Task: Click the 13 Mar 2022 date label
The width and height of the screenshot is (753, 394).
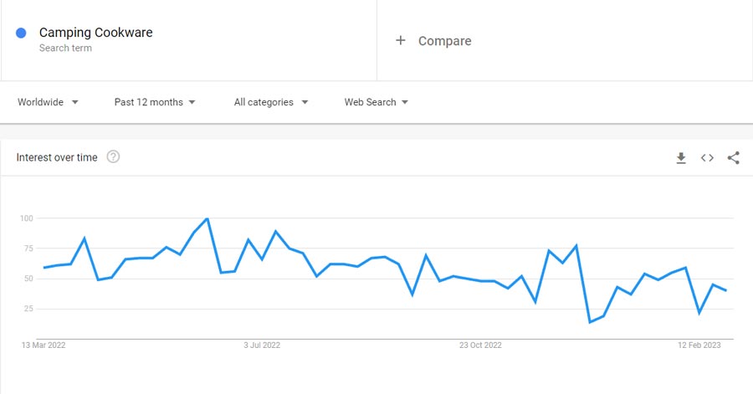Action: coord(44,345)
